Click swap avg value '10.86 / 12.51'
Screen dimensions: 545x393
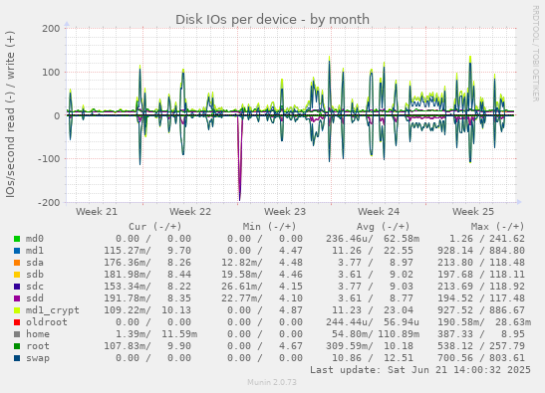pyautogui.click(x=373, y=358)
